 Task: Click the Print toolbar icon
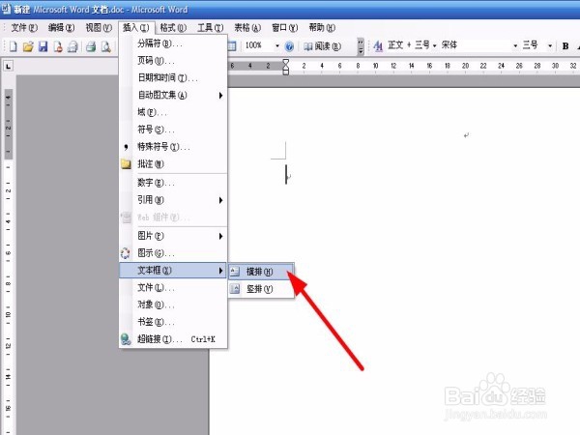click(x=91, y=46)
